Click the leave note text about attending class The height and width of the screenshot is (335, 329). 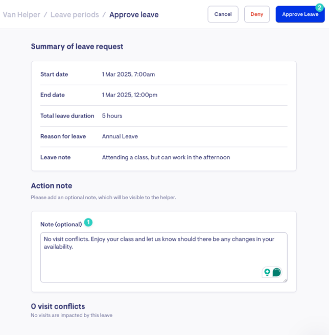(166, 157)
